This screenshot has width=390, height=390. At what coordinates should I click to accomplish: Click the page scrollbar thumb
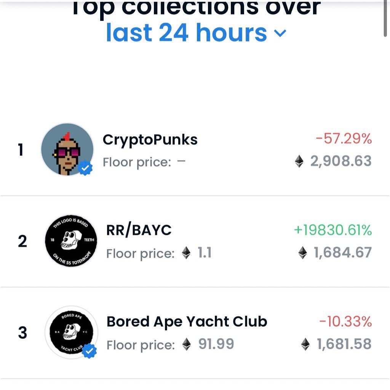[x=385, y=19]
